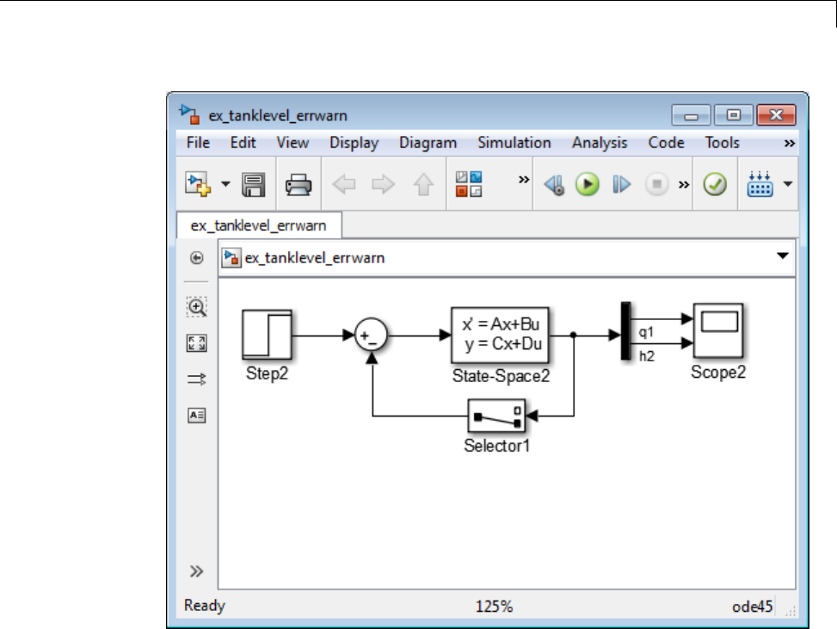Click the Scope2 name label
Image resolution: width=837 pixels, height=629 pixels.
718,372
